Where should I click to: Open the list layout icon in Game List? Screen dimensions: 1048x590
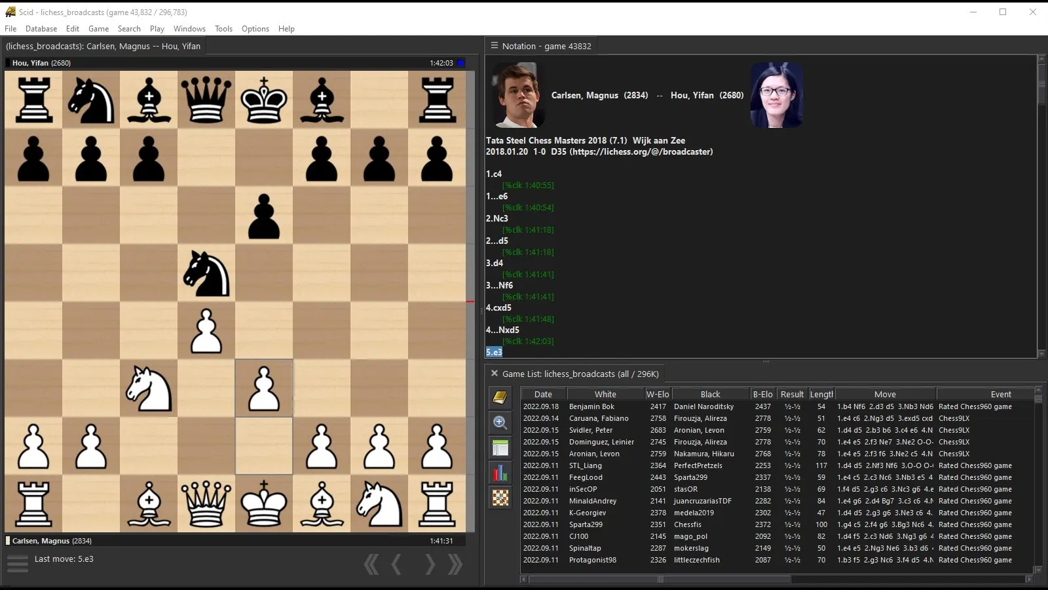(500, 448)
